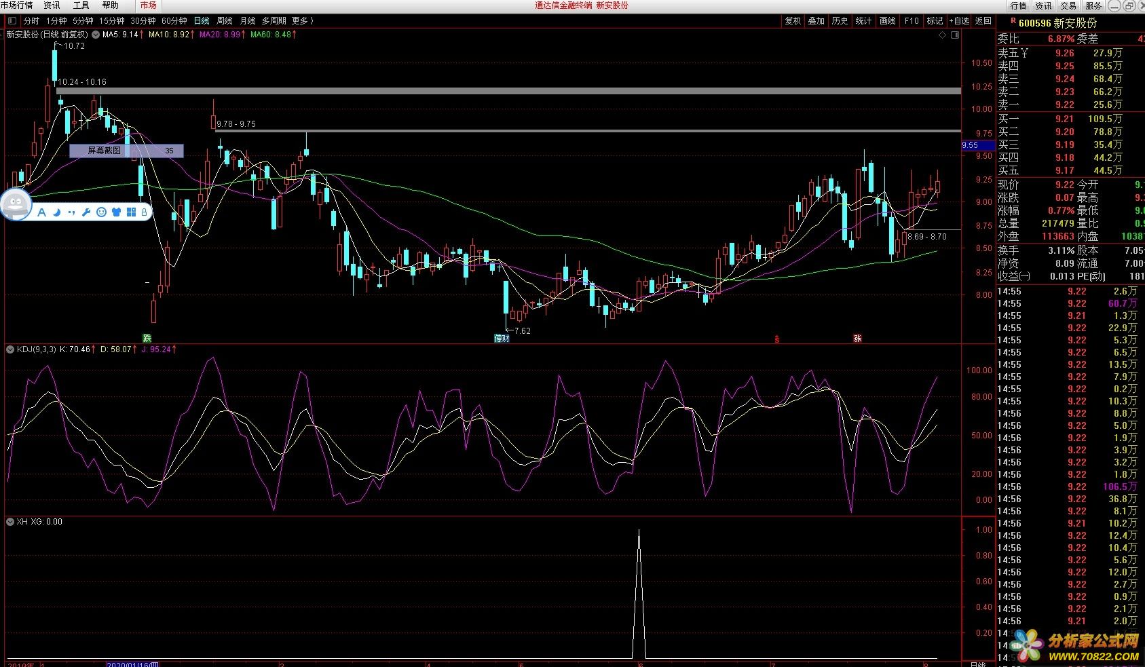This screenshot has height=667, width=1145.
Task: Click the top-right 交易 button
Action: click(1068, 5)
